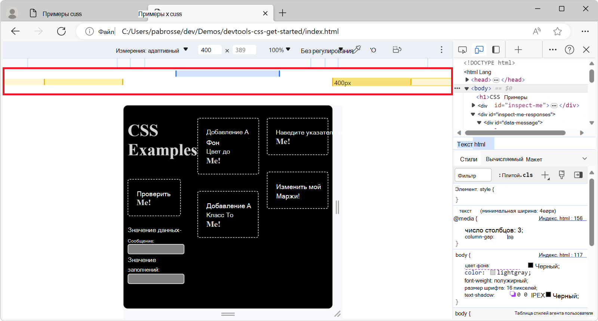Click the text-shadow black color swatch
Screen dimensions: 598x321
point(548,294)
